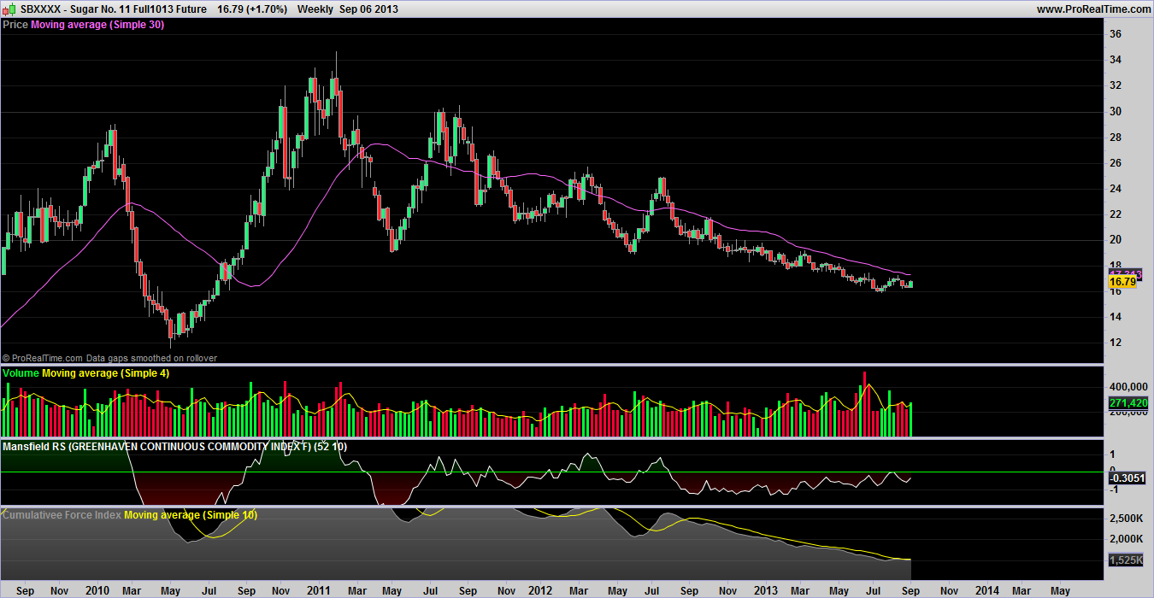Click the 2014 marker on time axis
Viewport: 1154px width, 598px height.
tap(986, 589)
